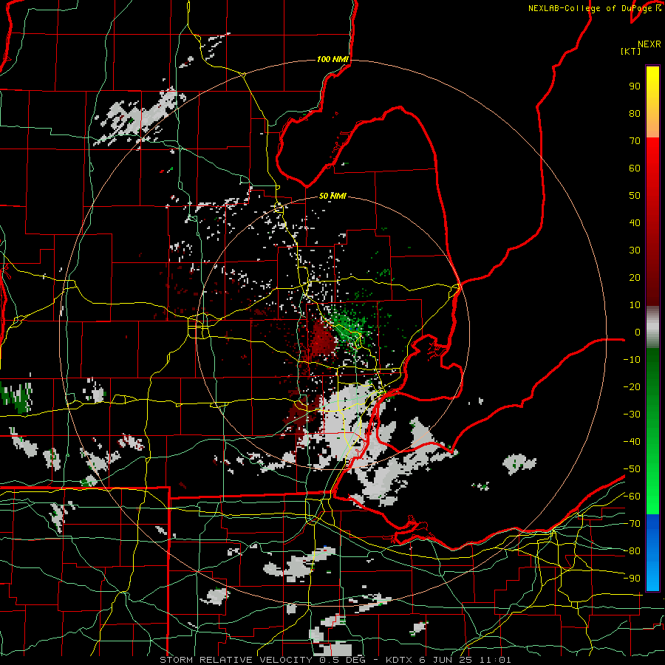Click the -20 value on the velocity legend

632,387
